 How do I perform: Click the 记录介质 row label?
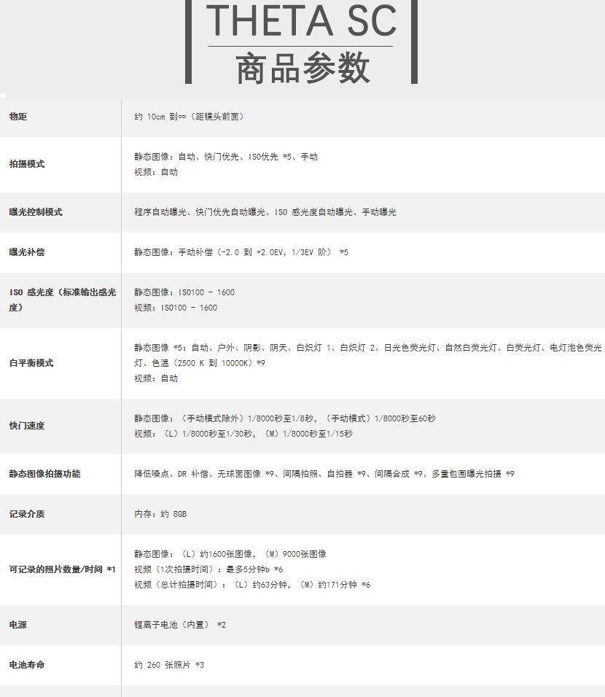pyautogui.click(x=27, y=514)
